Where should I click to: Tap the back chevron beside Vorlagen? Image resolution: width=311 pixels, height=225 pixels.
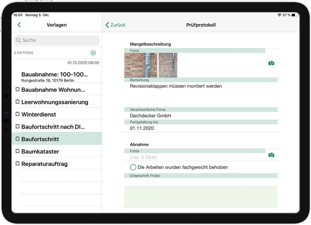pyautogui.click(x=19, y=25)
